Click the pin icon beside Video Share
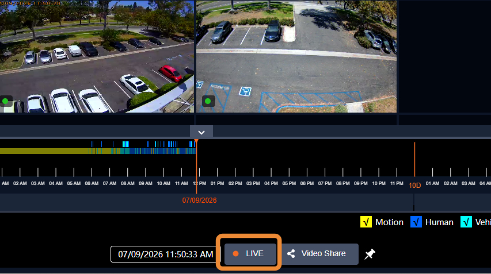491x274 pixels. coord(370,254)
